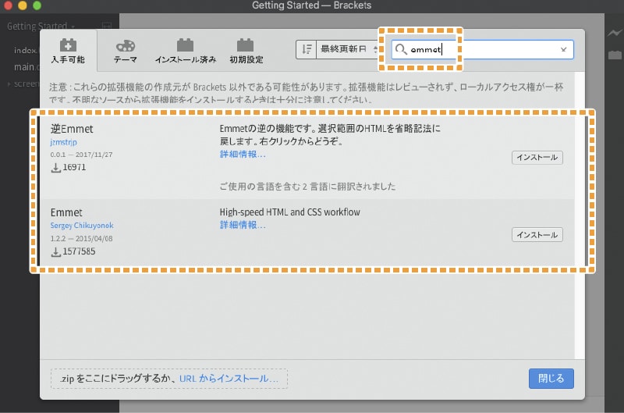624x413 pixels.
Task: Click the split-view icon in Brackets sidebar
Action: click(107, 27)
